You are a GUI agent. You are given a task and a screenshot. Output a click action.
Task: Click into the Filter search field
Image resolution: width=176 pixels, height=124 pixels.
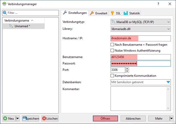[31, 13]
